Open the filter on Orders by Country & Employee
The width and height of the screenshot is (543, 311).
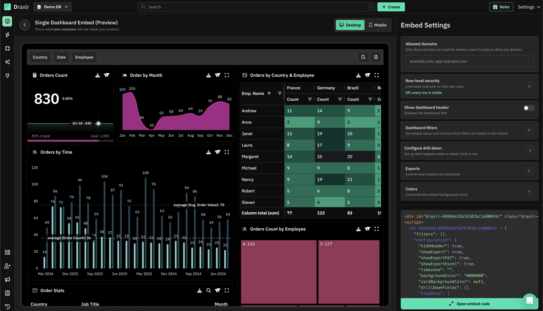pyautogui.click(x=367, y=75)
